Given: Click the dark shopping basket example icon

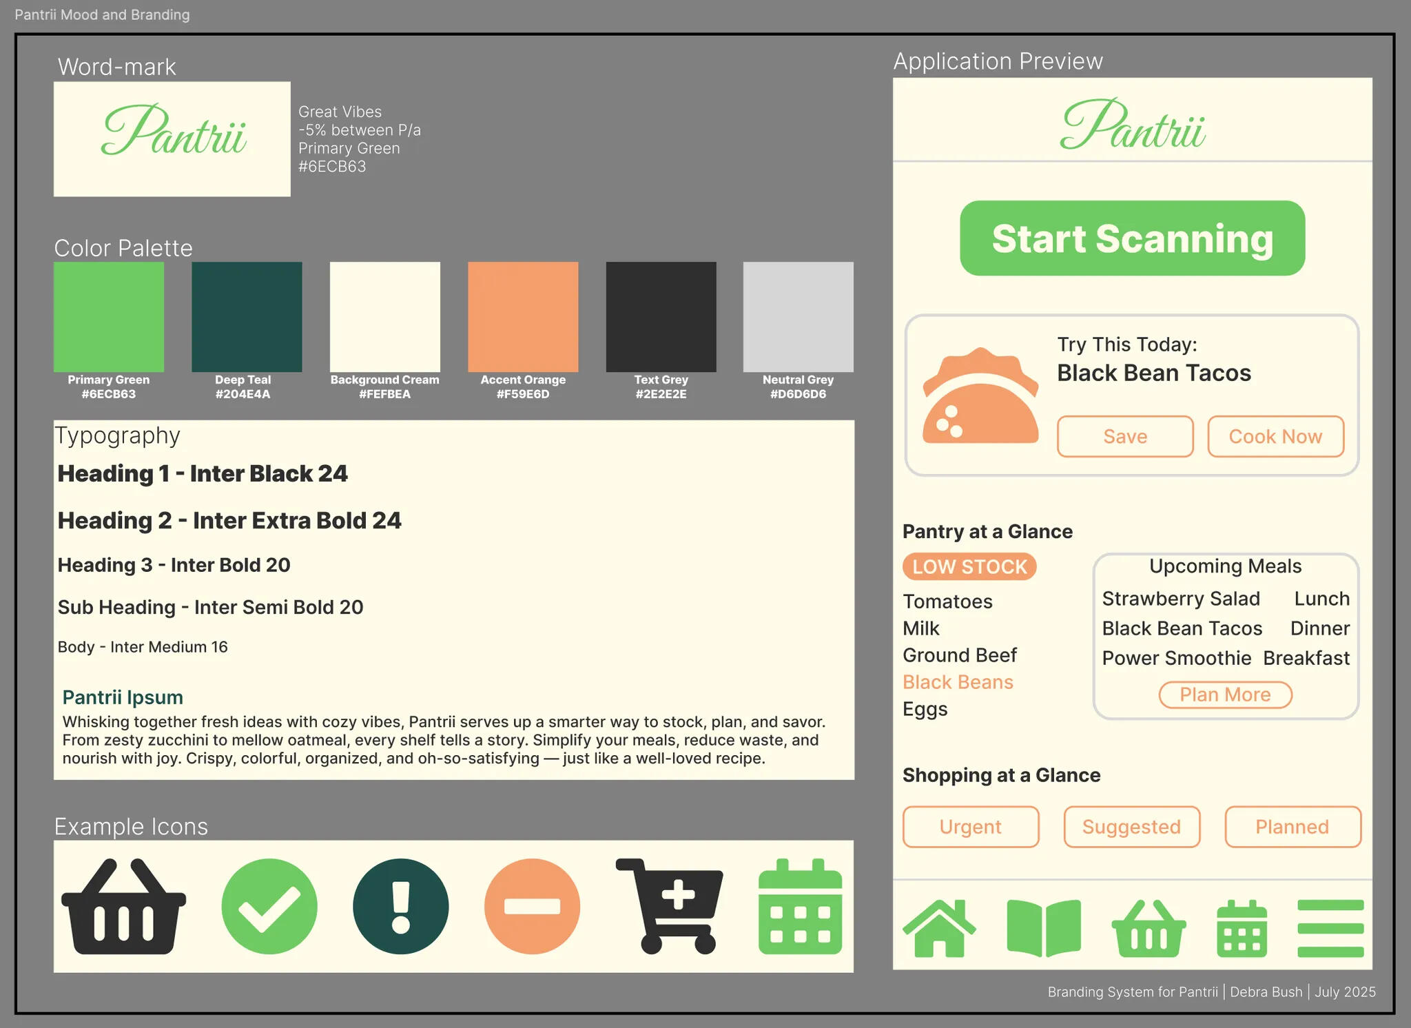Looking at the screenshot, I should (x=124, y=907).
